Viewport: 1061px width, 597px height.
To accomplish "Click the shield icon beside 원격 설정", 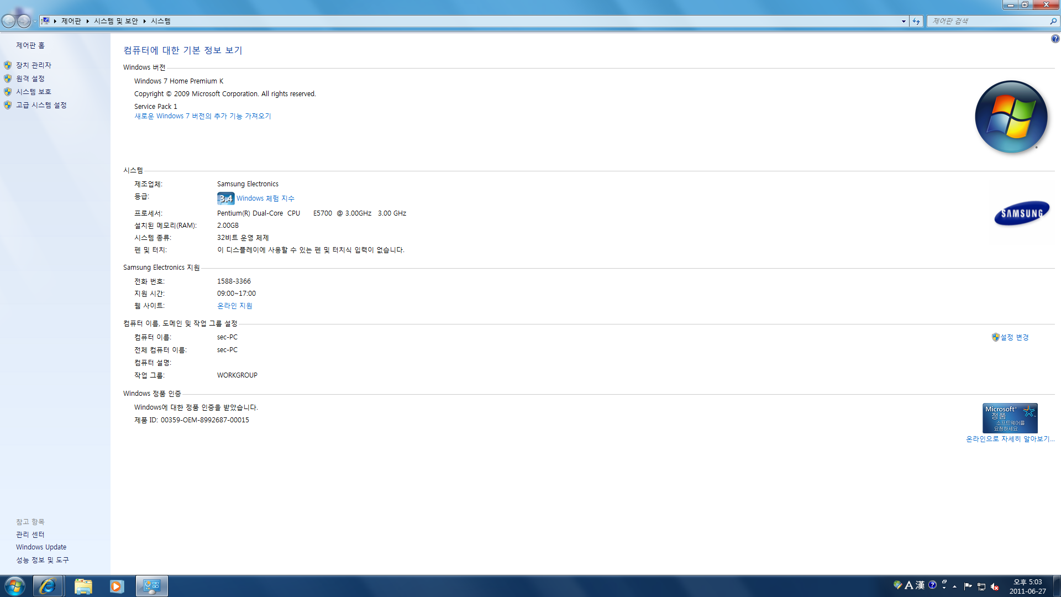I will [8, 78].
